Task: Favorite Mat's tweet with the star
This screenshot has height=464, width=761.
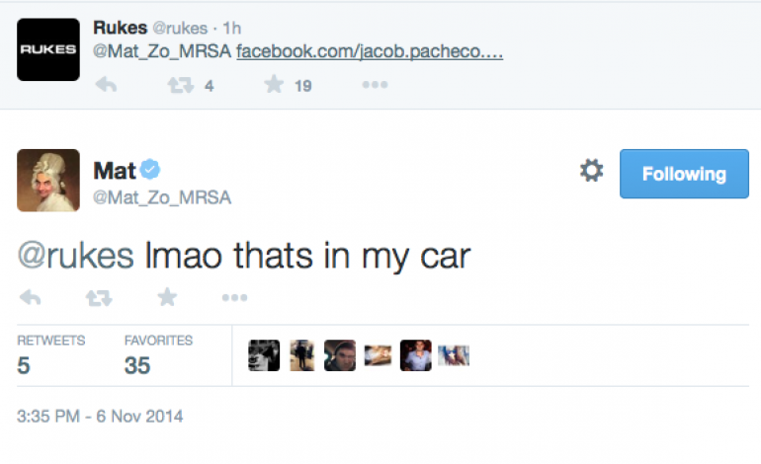Action: tap(167, 297)
